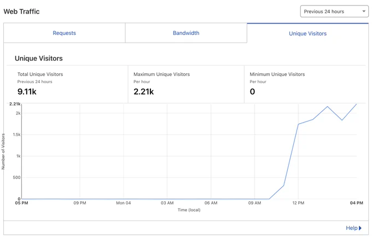Click the 04 PM end time label
The image size is (372, 238).
point(357,203)
